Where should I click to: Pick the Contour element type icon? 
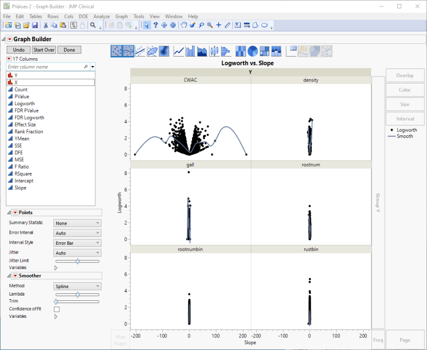pyautogui.click(x=164, y=51)
